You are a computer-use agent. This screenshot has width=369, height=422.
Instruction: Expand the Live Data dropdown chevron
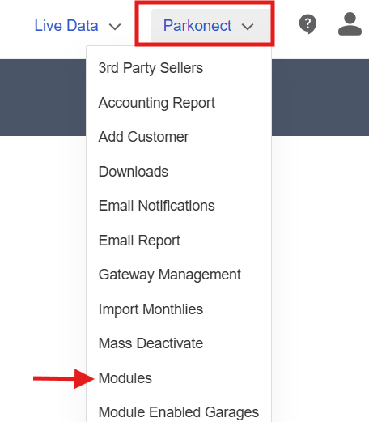pyautogui.click(x=115, y=27)
